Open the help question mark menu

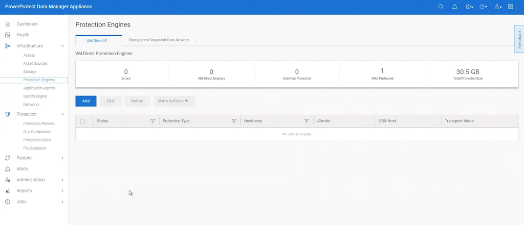483,7
